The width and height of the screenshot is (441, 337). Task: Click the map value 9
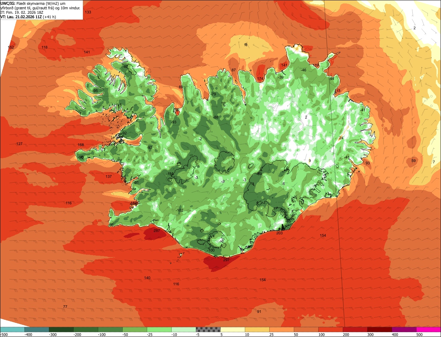[310, 161]
